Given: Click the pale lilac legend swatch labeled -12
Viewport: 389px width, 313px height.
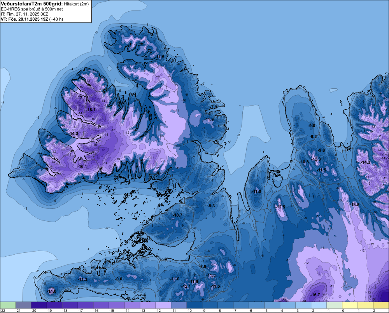Looking at the screenshot, I should (x=163, y=305).
